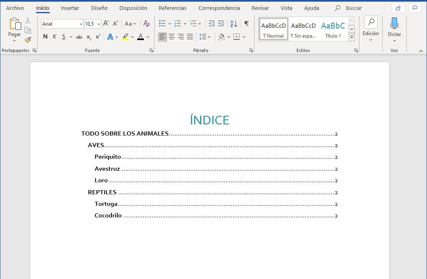Click the Clear All Formatting icon
This screenshot has width=427, height=279.
click(x=146, y=24)
